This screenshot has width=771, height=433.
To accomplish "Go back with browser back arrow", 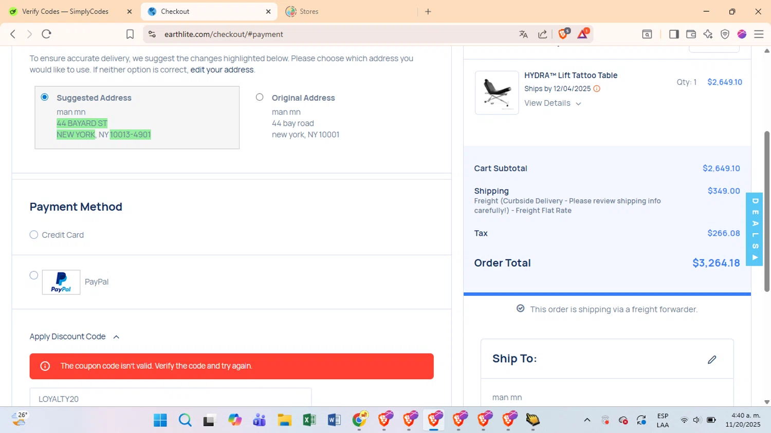I will point(13,34).
